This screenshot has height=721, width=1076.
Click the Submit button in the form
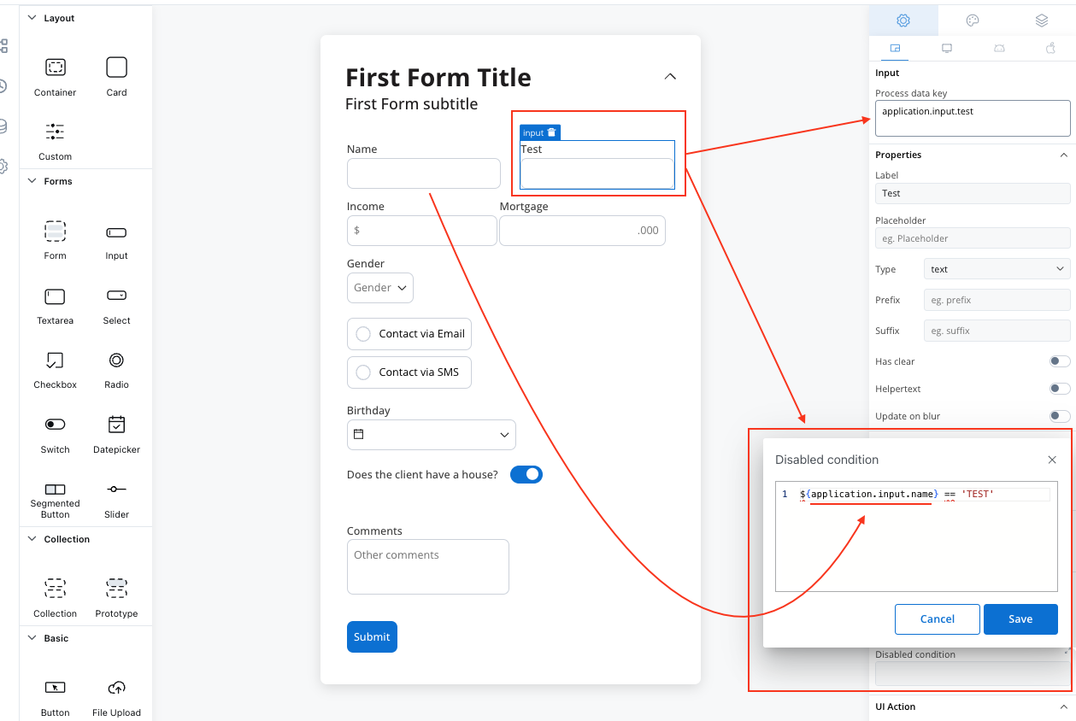click(372, 636)
